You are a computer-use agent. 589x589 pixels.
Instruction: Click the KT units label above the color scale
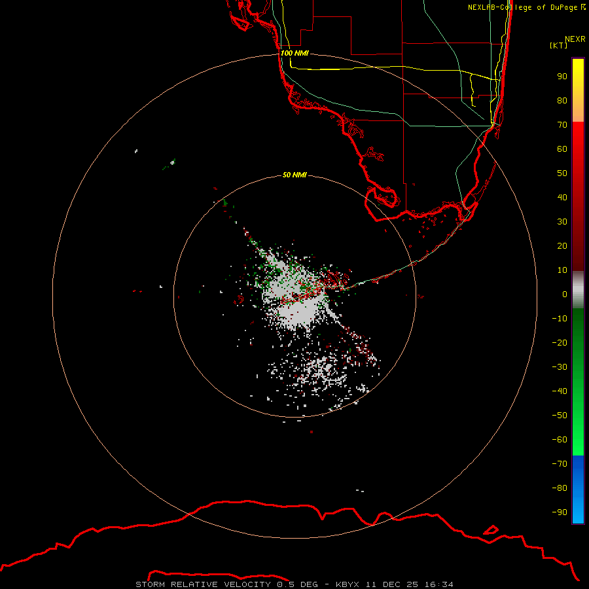(558, 45)
